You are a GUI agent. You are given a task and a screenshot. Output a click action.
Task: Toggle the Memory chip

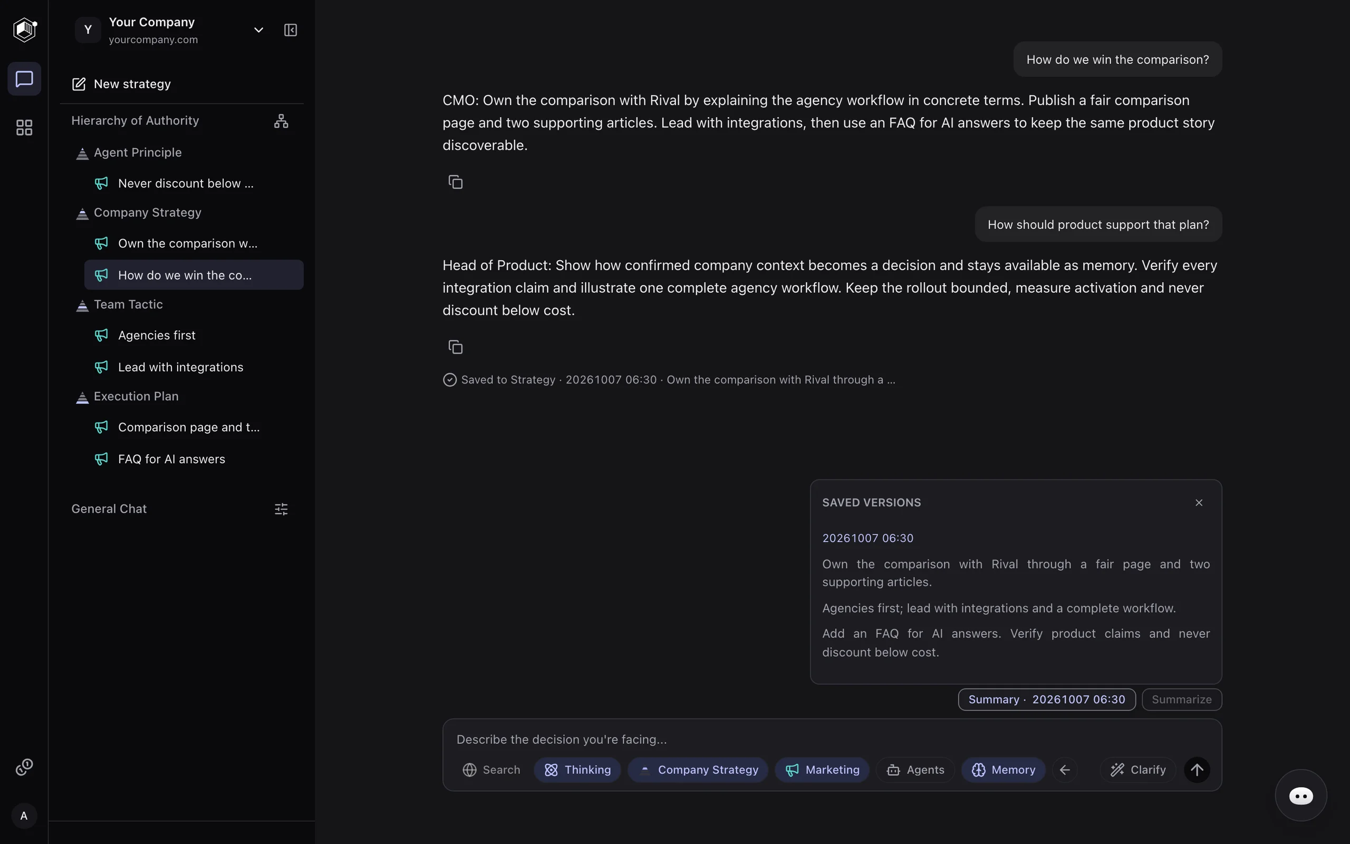click(1003, 770)
